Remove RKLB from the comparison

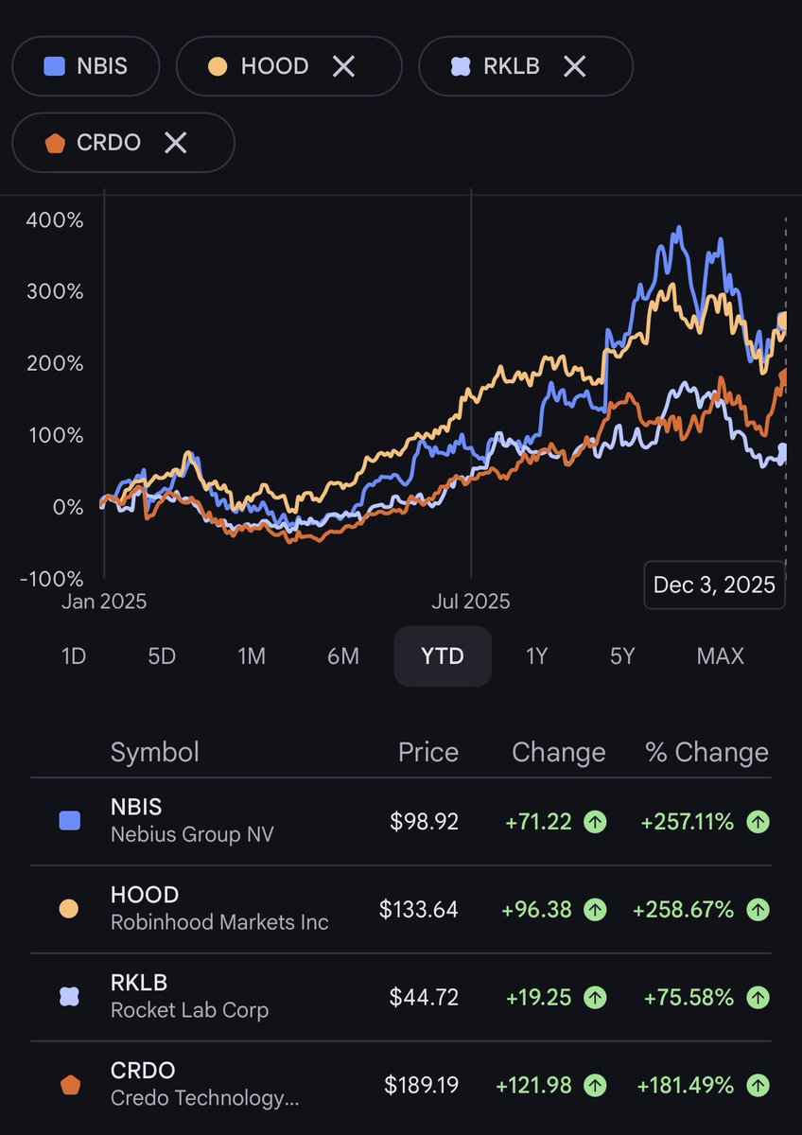[x=574, y=66]
